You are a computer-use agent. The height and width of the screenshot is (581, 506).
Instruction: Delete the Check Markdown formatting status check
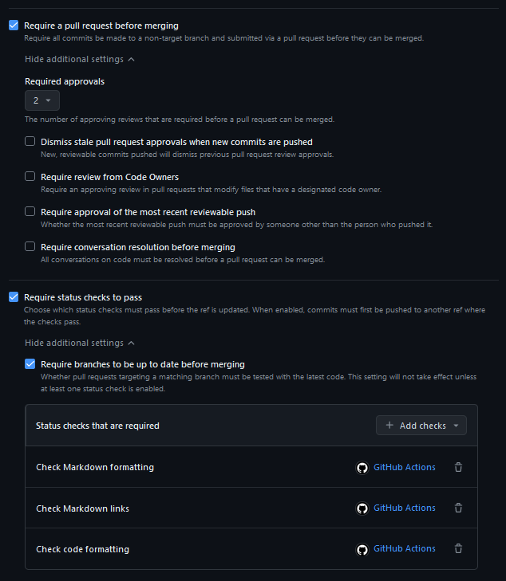tap(458, 468)
